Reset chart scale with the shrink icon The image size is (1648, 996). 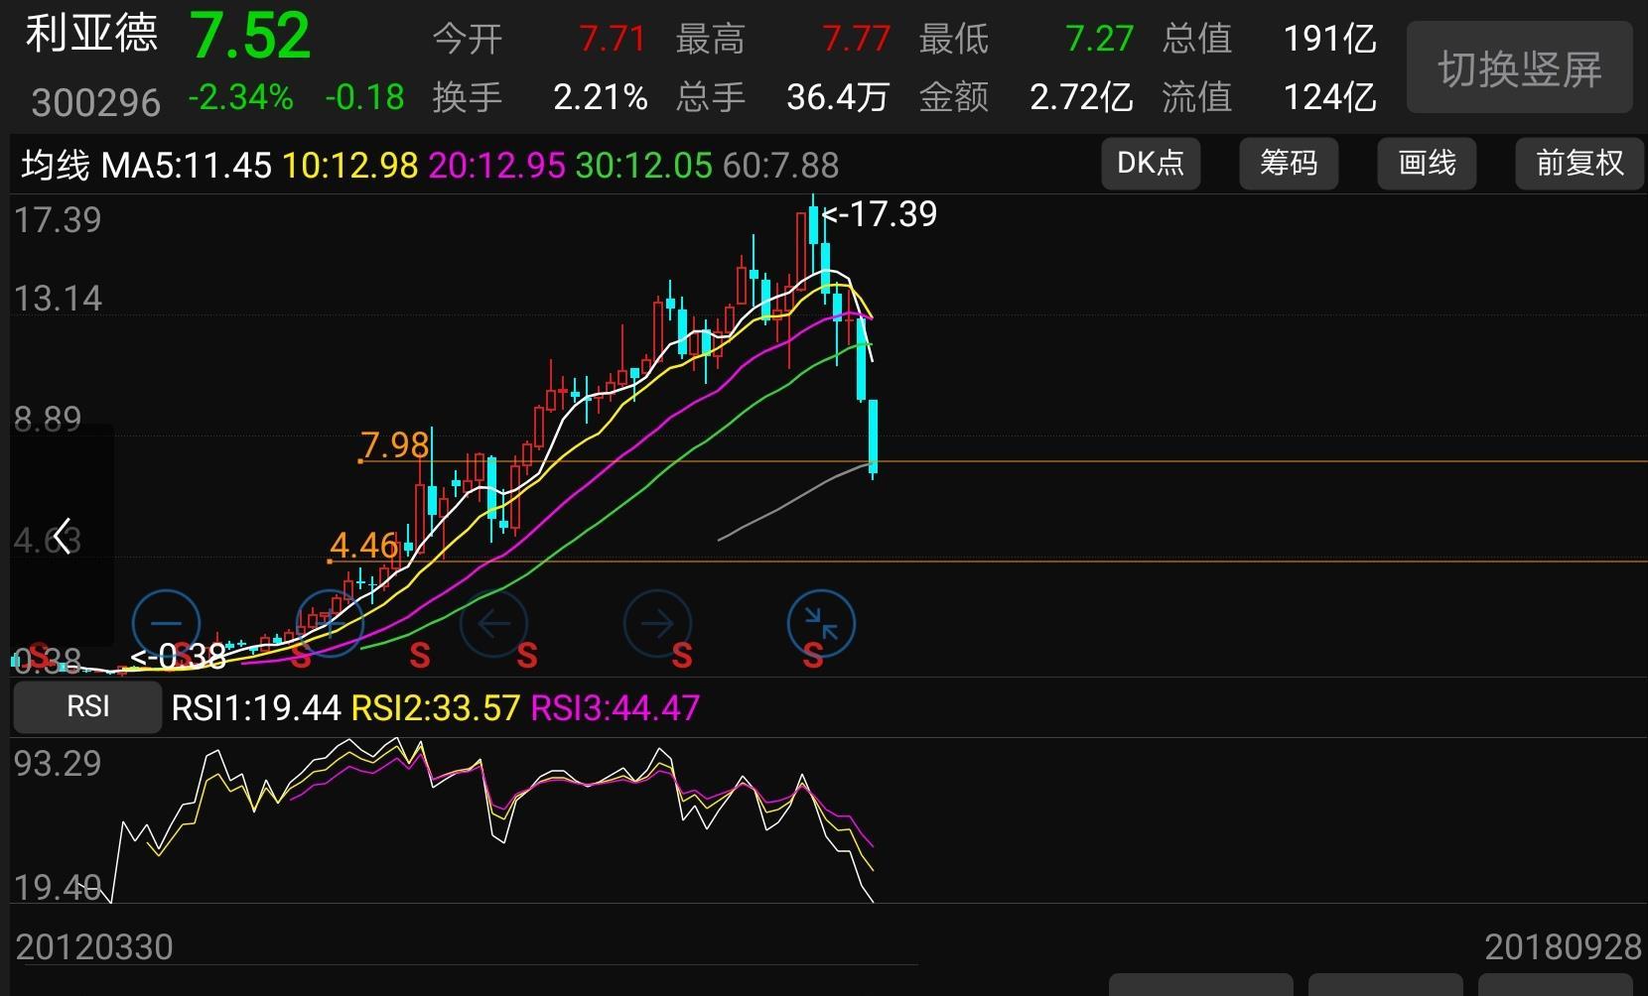pyautogui.click(x=819, y=625)
